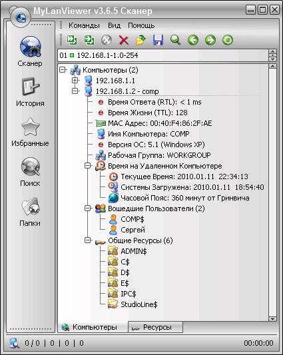
Task: Minimize the MyLanViewer window
Action: tap(250, 10)
